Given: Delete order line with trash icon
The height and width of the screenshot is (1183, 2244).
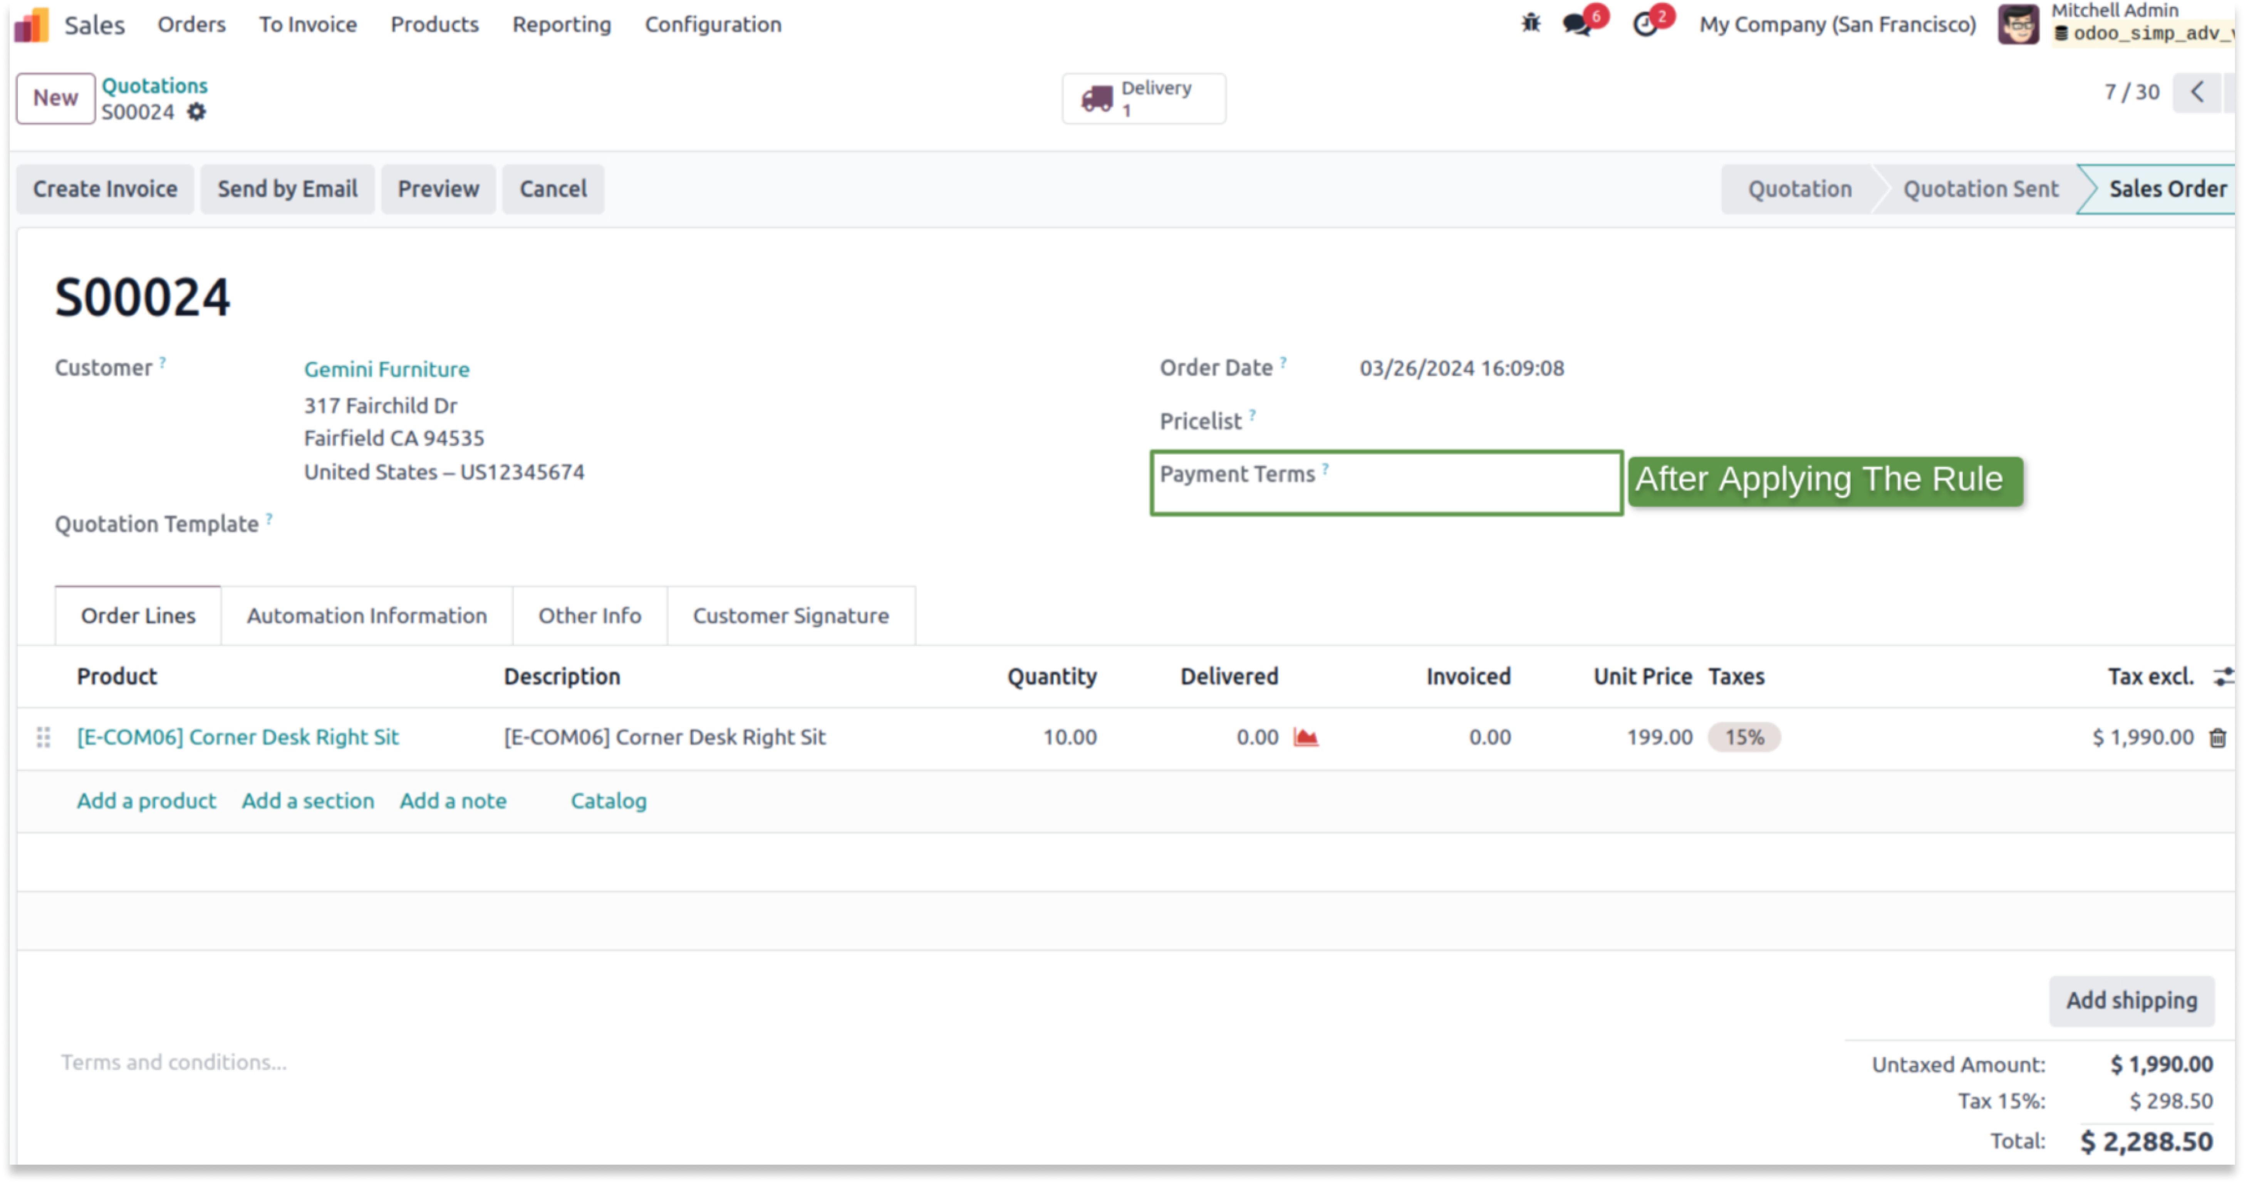Looking at the screenshot, I should 2217,738.
